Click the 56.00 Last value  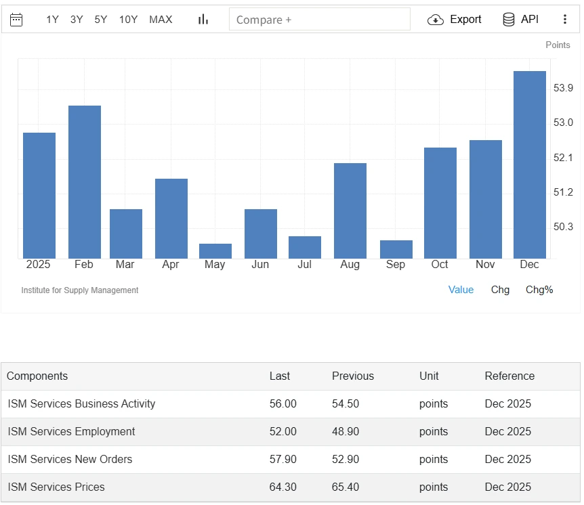[283, 403]
